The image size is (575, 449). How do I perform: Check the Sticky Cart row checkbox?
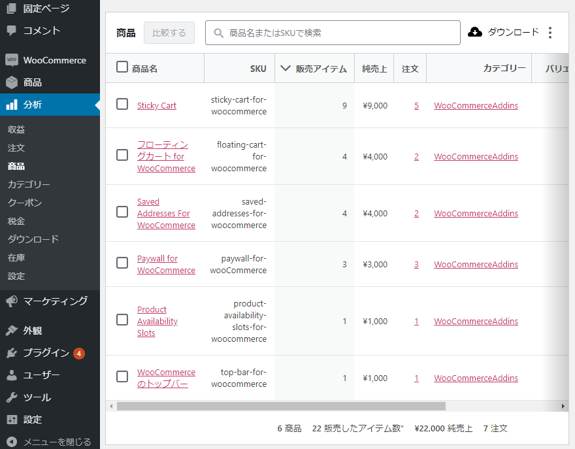coord(122,104)
